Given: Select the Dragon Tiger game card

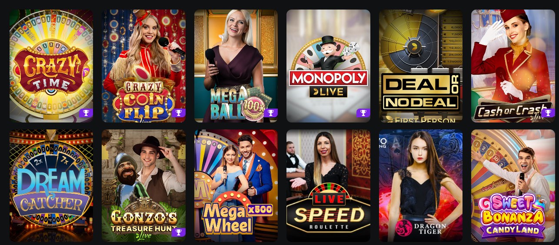Looking at the screenshot, I should point(421,185).
